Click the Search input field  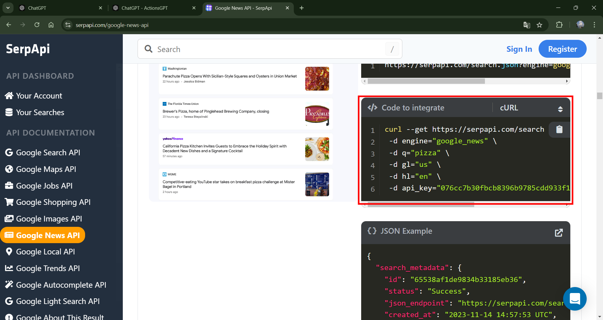tap(270, 49)
